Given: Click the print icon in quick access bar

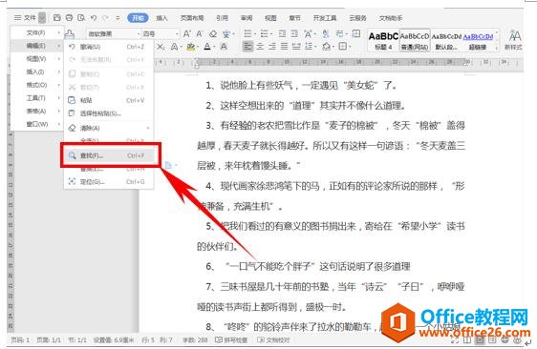Looking at the screenshot, I should coord(69,18).
